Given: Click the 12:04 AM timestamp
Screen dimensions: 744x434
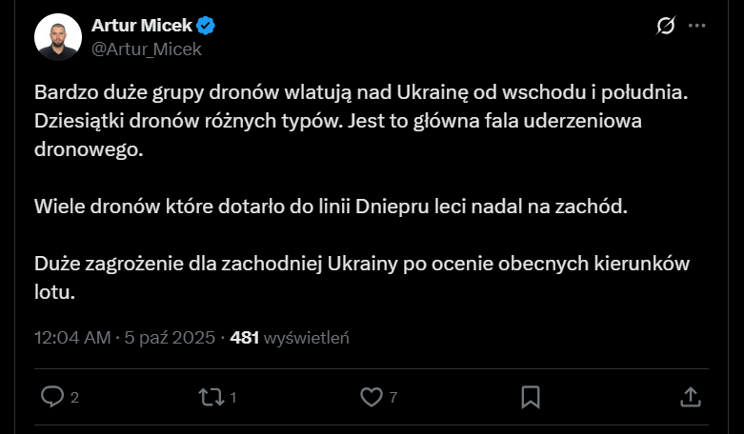Looking at the screenshot, I should [72, 337].
